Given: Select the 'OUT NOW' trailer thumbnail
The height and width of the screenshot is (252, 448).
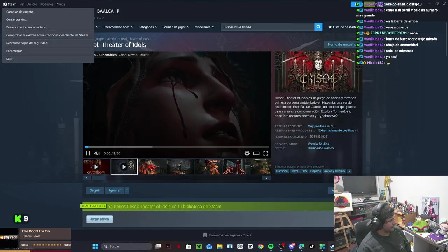Looking at the screenshot, I should (x=96, y=167).
